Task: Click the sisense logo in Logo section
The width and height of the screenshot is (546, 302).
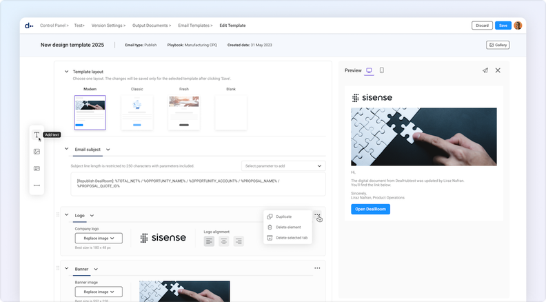Action: pyautogui.click(x=163, y=238)
